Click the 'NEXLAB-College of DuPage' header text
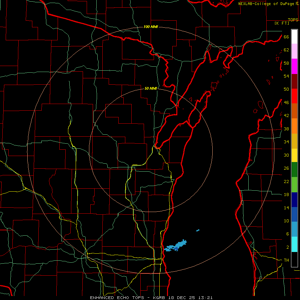 point(267,4)
